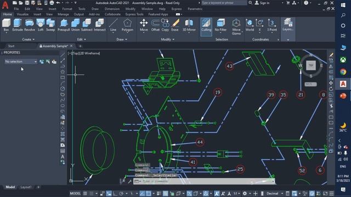Open the Decimal units dropdown
This screenshot has height=197, width=351.
(x=274, y=193)
